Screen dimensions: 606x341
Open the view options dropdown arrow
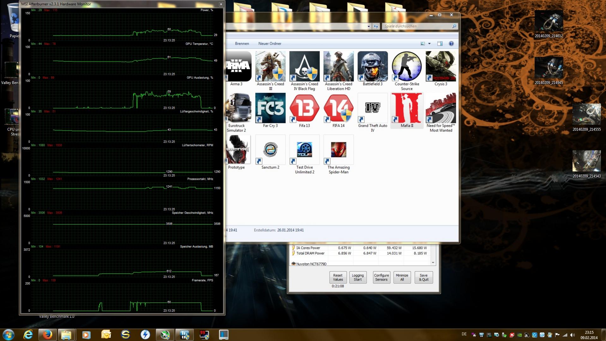(429, 44)
